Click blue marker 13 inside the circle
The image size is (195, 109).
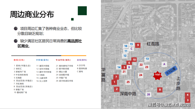click(147, 59)
